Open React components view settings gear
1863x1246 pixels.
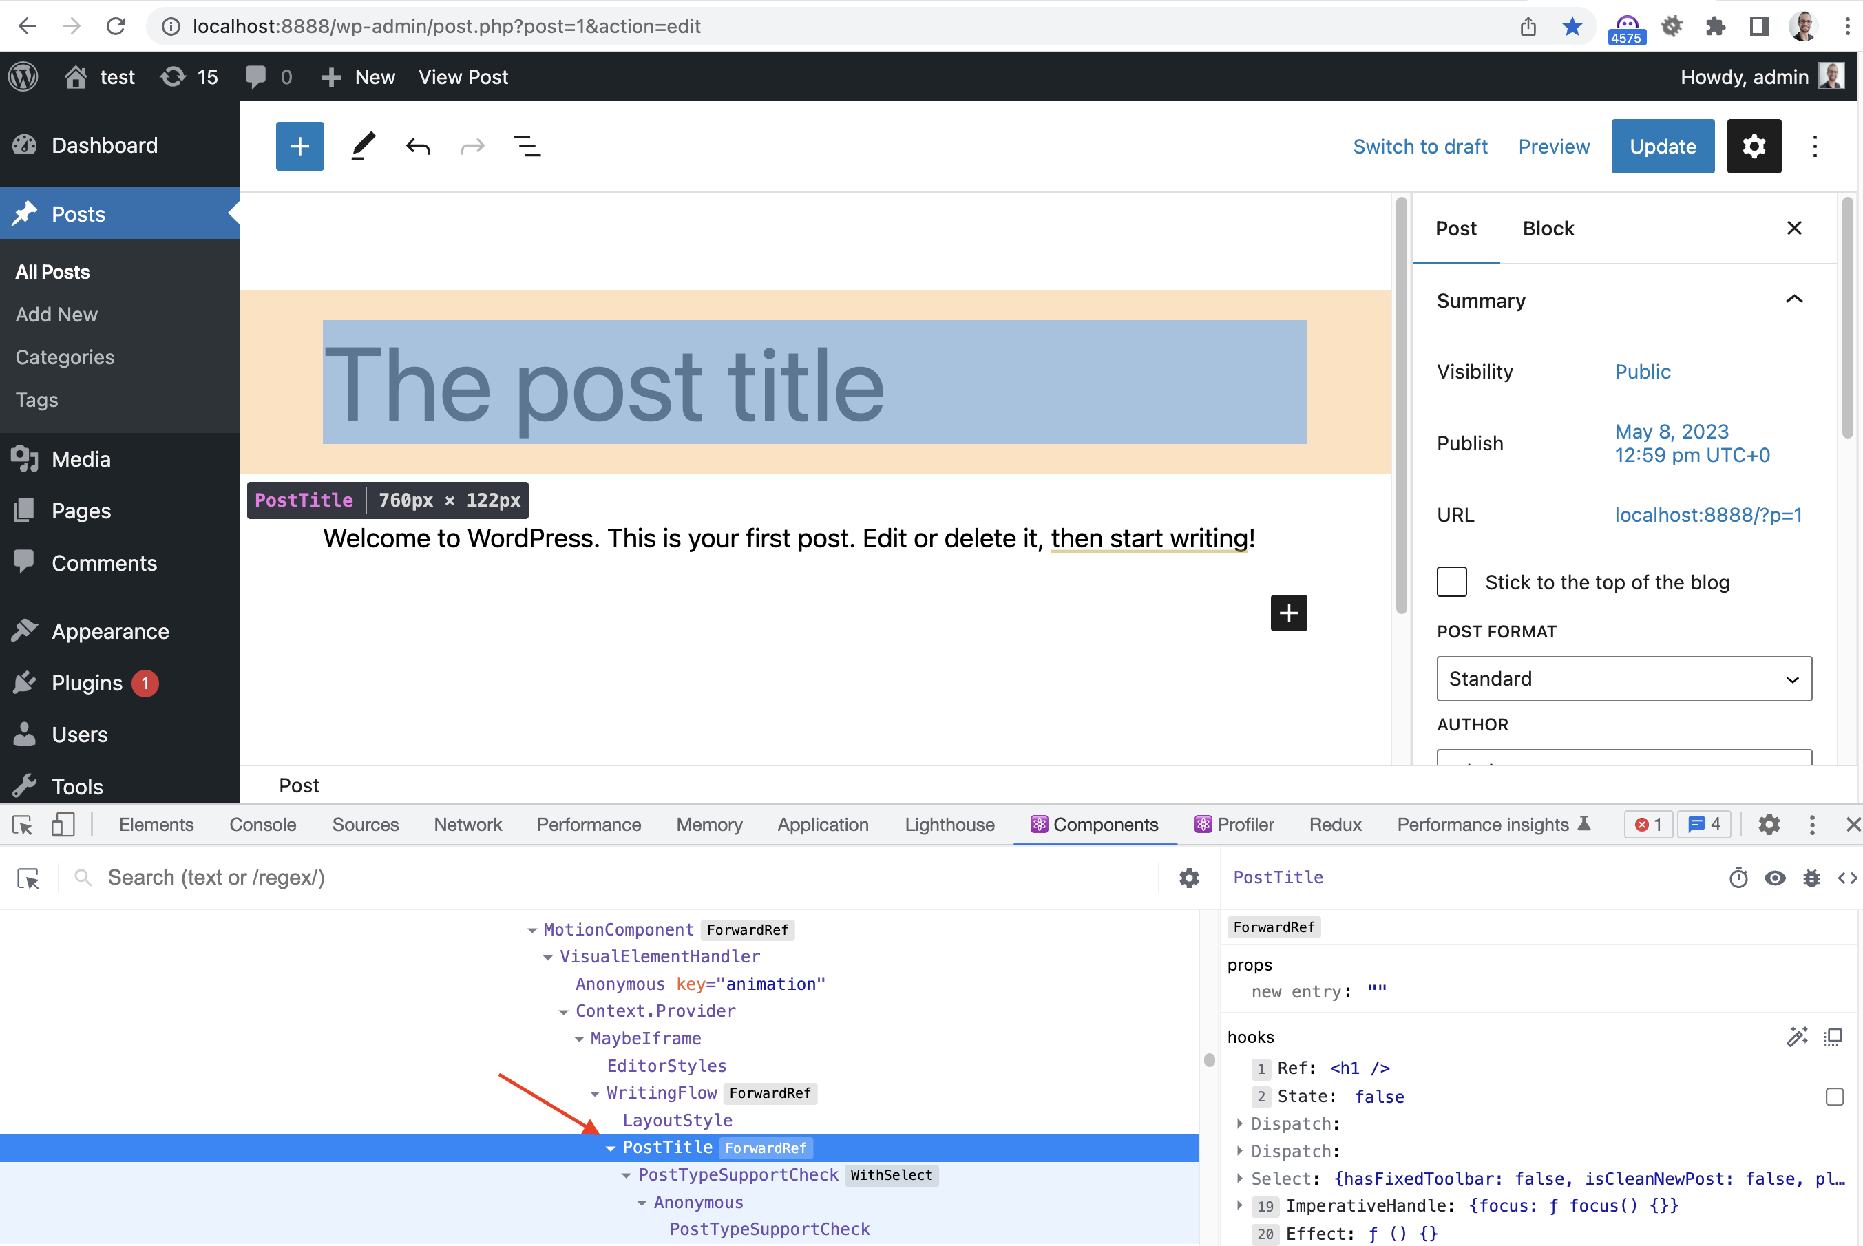click(1189, 878)
